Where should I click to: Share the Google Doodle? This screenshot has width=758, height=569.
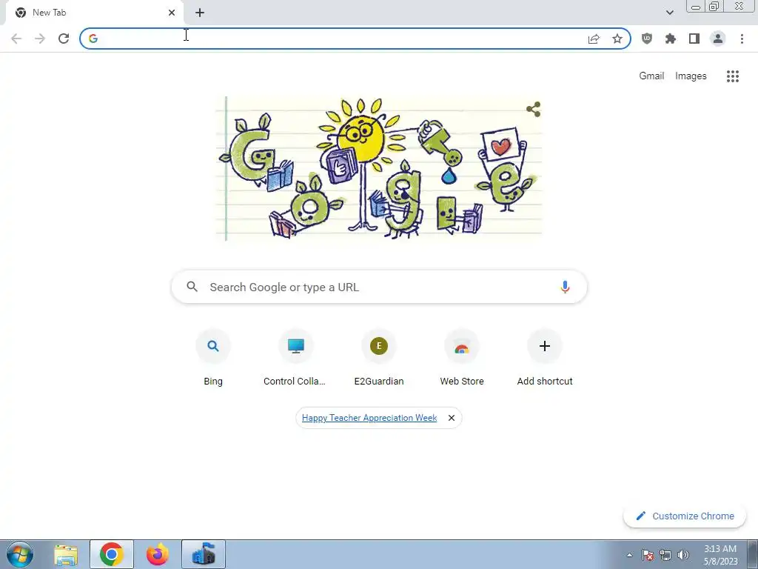533,110
